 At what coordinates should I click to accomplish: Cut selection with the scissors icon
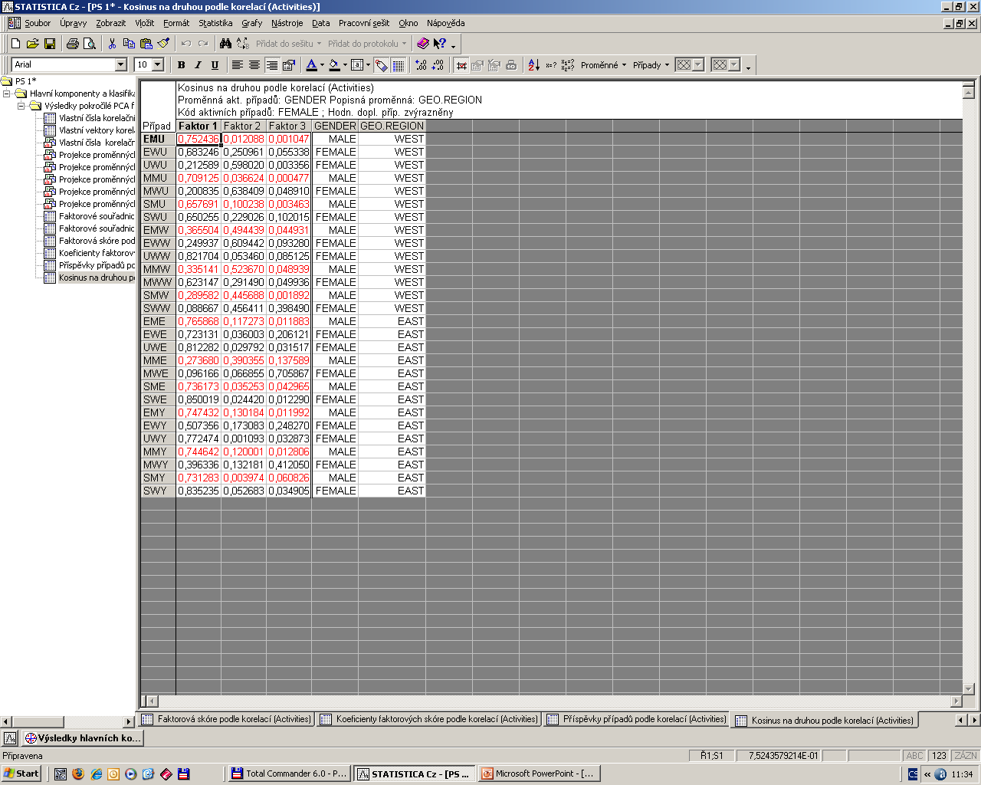coord(112,44)
